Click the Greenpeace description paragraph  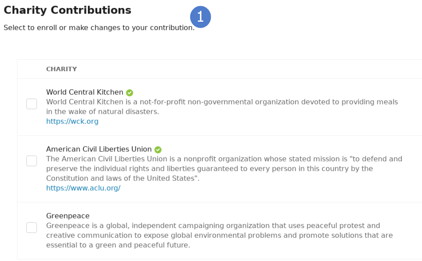point(219,235)
